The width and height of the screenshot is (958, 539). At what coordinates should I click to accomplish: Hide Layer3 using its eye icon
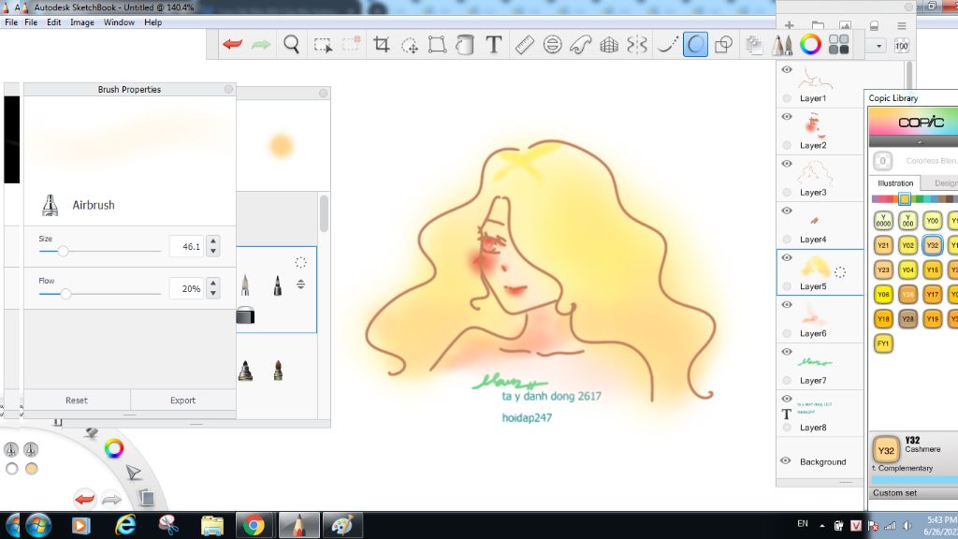click(787, 164)
